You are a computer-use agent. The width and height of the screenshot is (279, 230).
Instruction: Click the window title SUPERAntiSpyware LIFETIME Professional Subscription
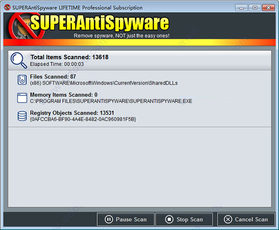77,7
